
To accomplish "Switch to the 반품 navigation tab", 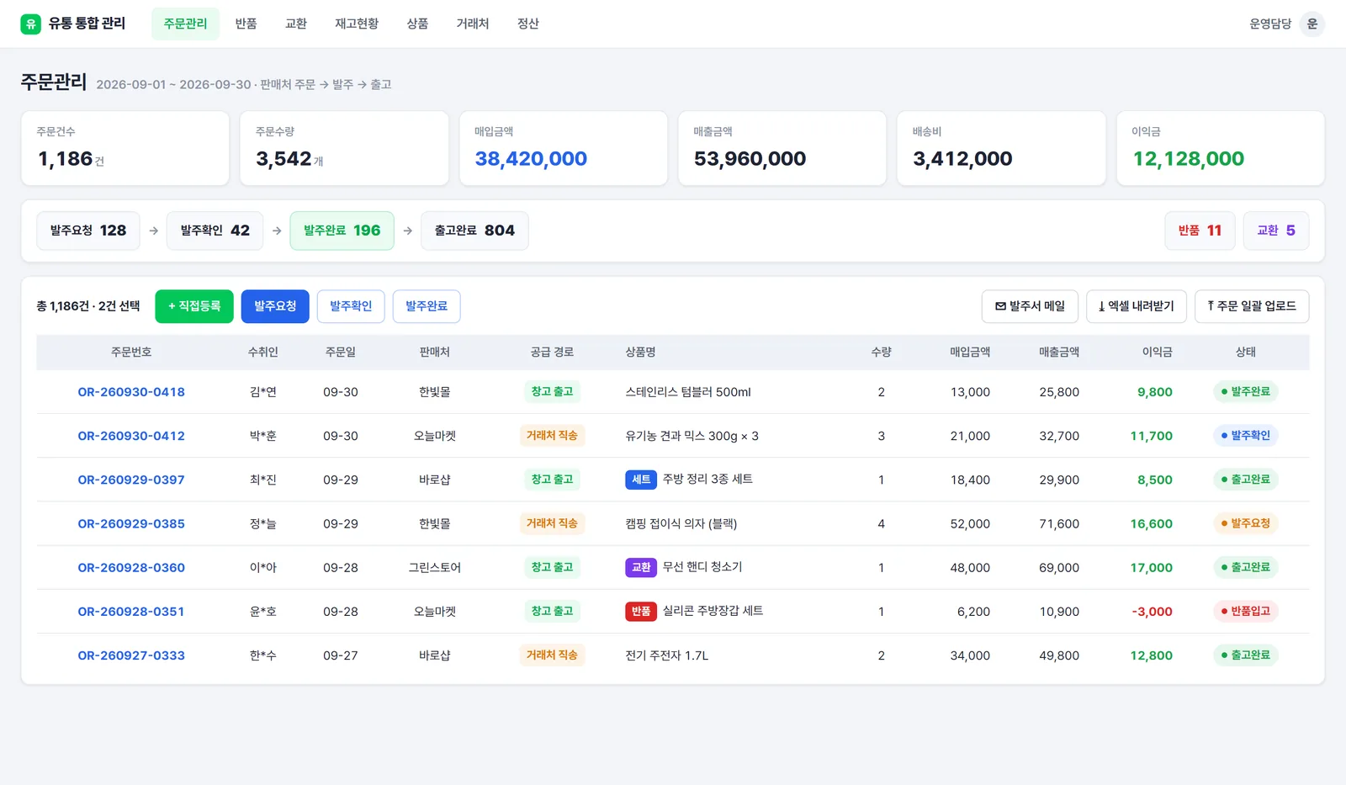I will (246, 24).
